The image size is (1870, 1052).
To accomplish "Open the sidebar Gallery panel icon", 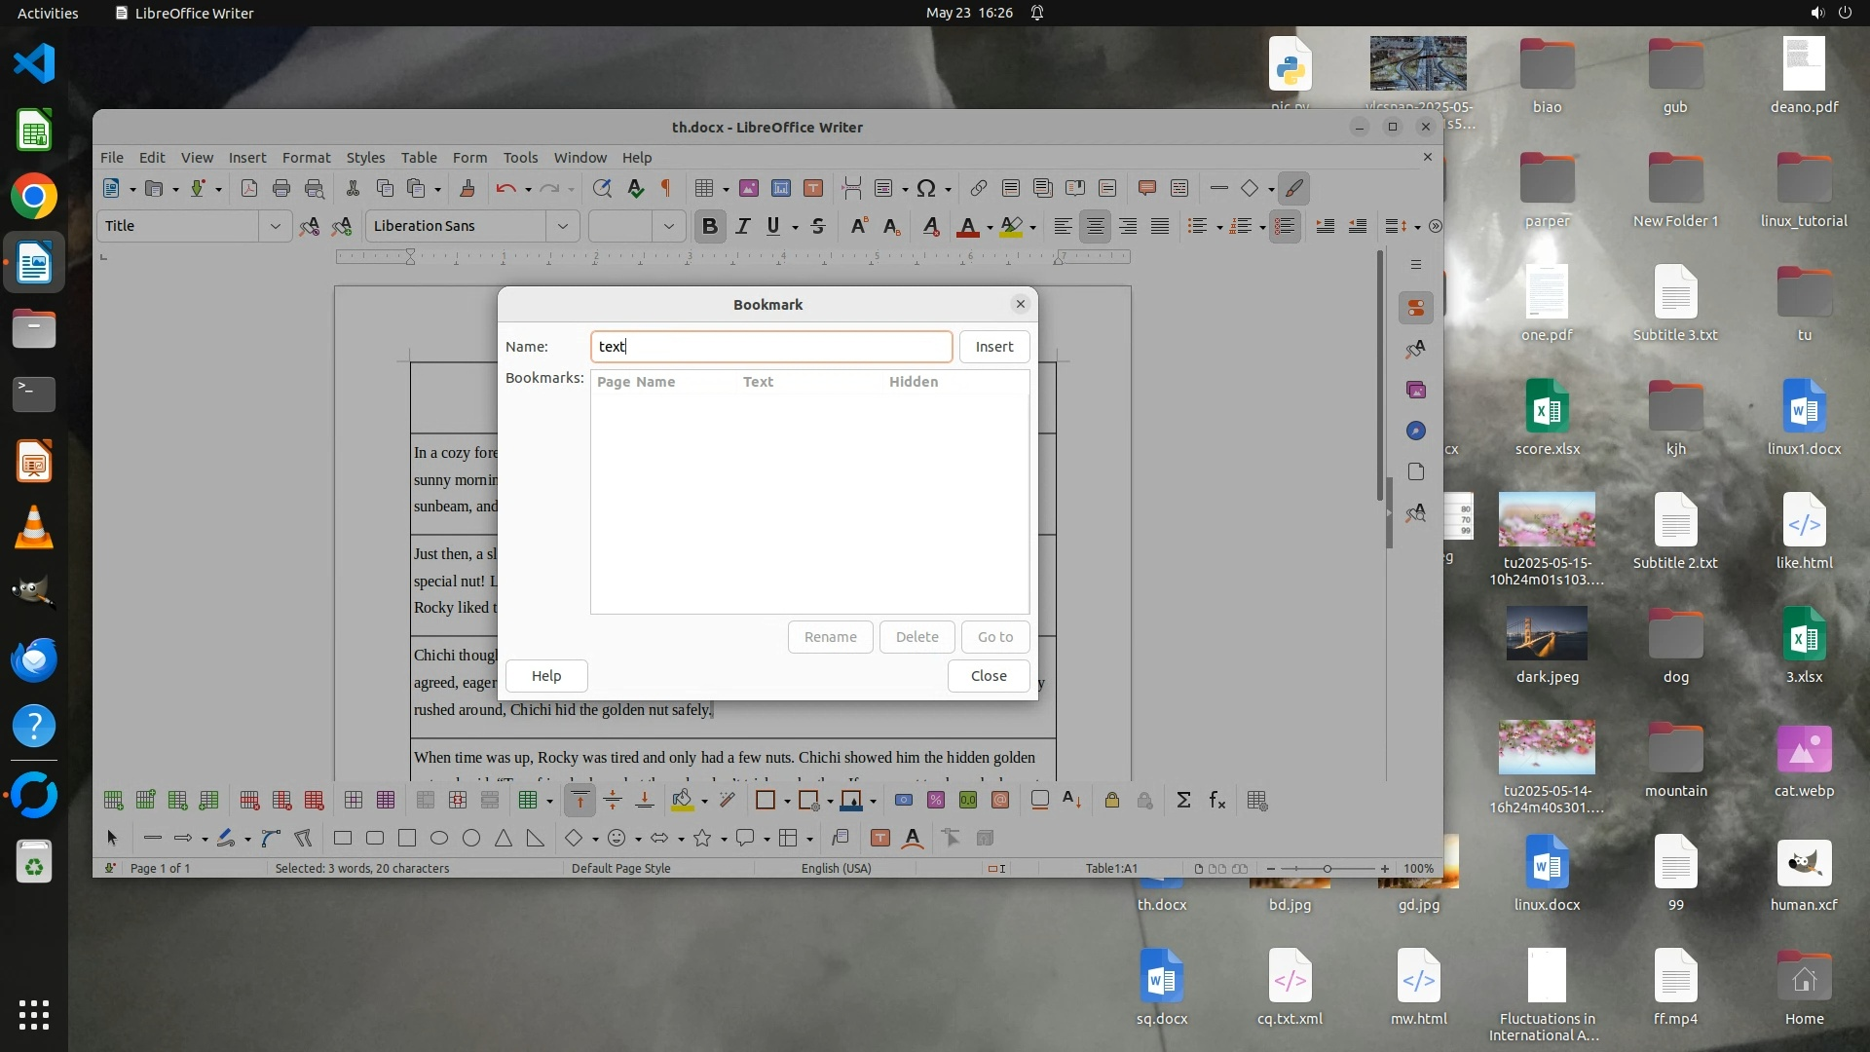I will tap(1416, 390).
